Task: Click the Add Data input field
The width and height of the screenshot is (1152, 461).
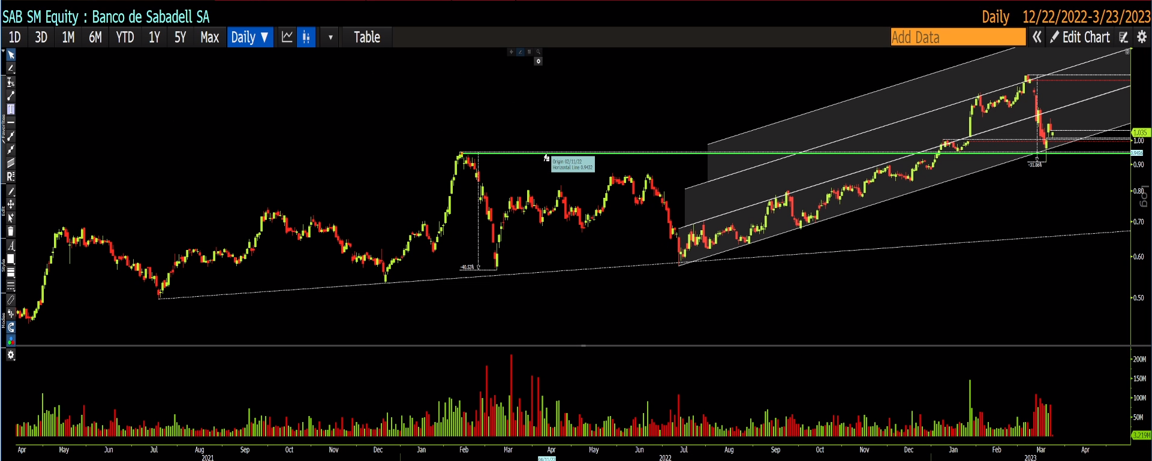Action: 958,37
